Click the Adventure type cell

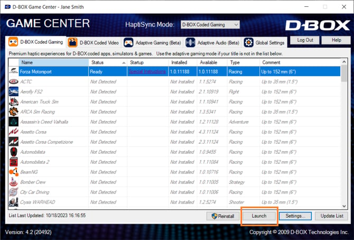239,122
